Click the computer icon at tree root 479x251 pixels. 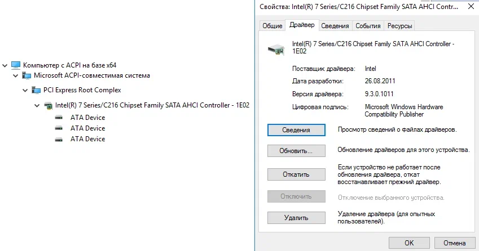tap(16, 65)
